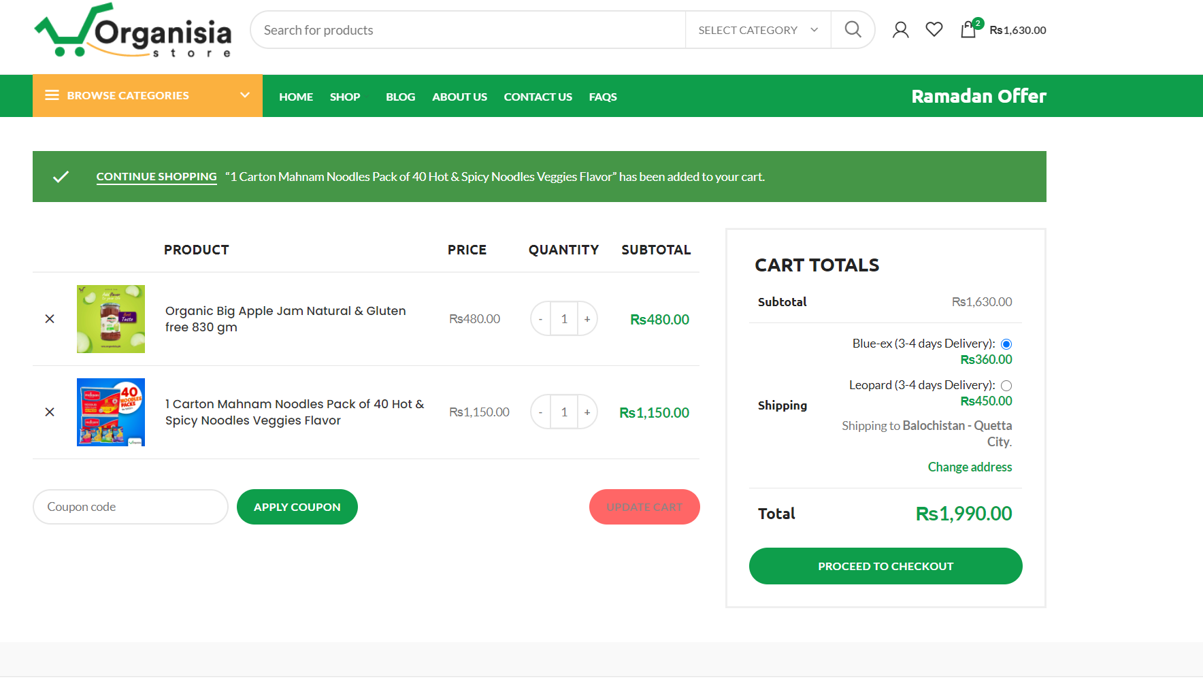Click the search magnifier icon

(853, 29)
